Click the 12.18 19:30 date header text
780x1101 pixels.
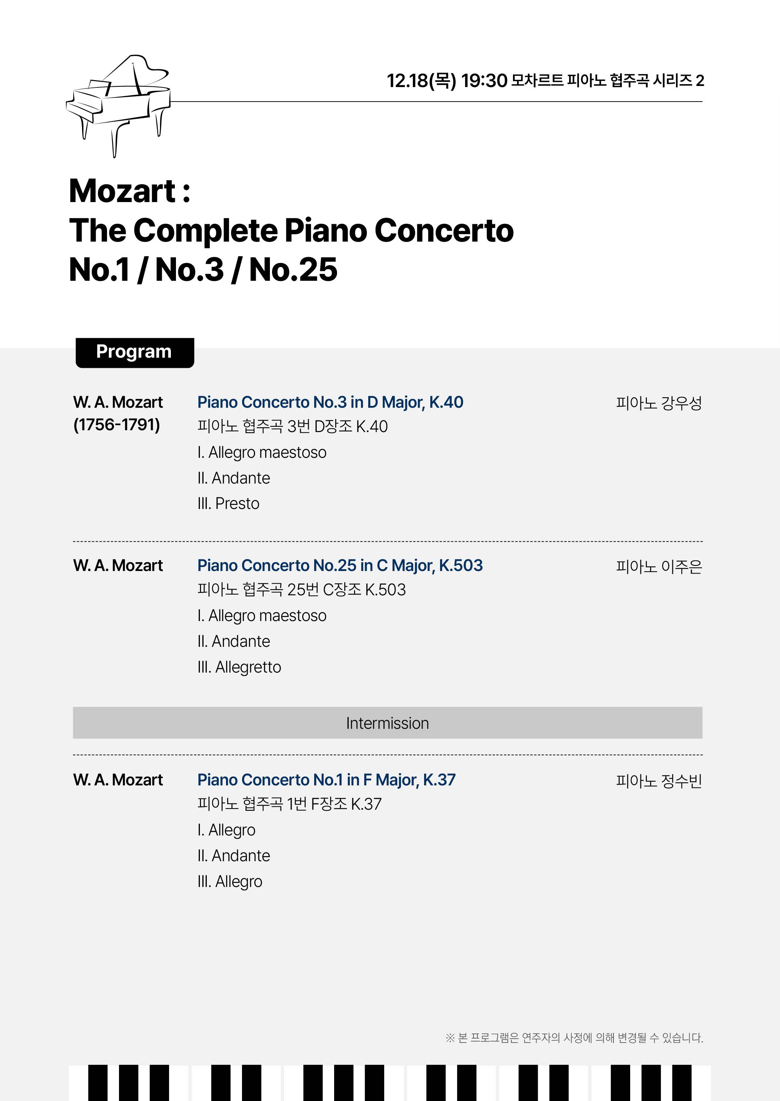[x=545, y=81]
